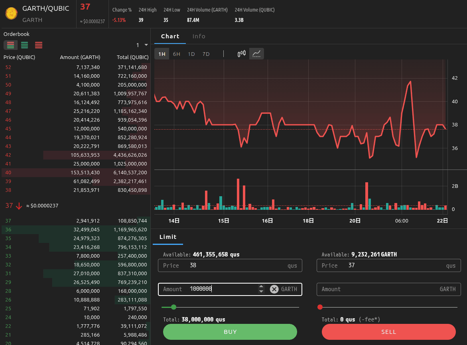Select the 1H chart interval
The width and height of the screenshot is (467, 345).
coord(162,54)
